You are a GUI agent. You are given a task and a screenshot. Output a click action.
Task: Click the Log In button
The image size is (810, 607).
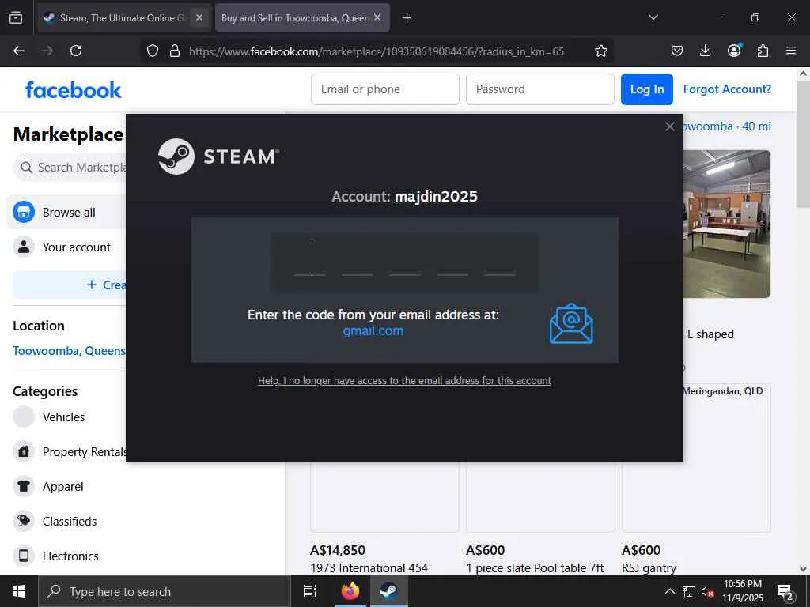click(x=647, y=89)
